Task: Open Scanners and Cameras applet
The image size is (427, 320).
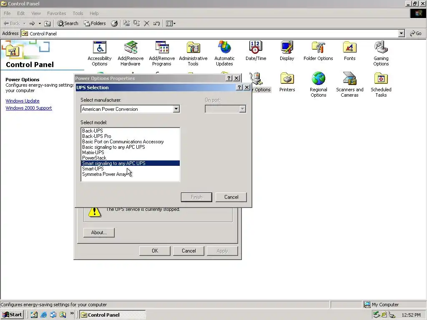Action: pyautogui.click(x=350, y=85)
